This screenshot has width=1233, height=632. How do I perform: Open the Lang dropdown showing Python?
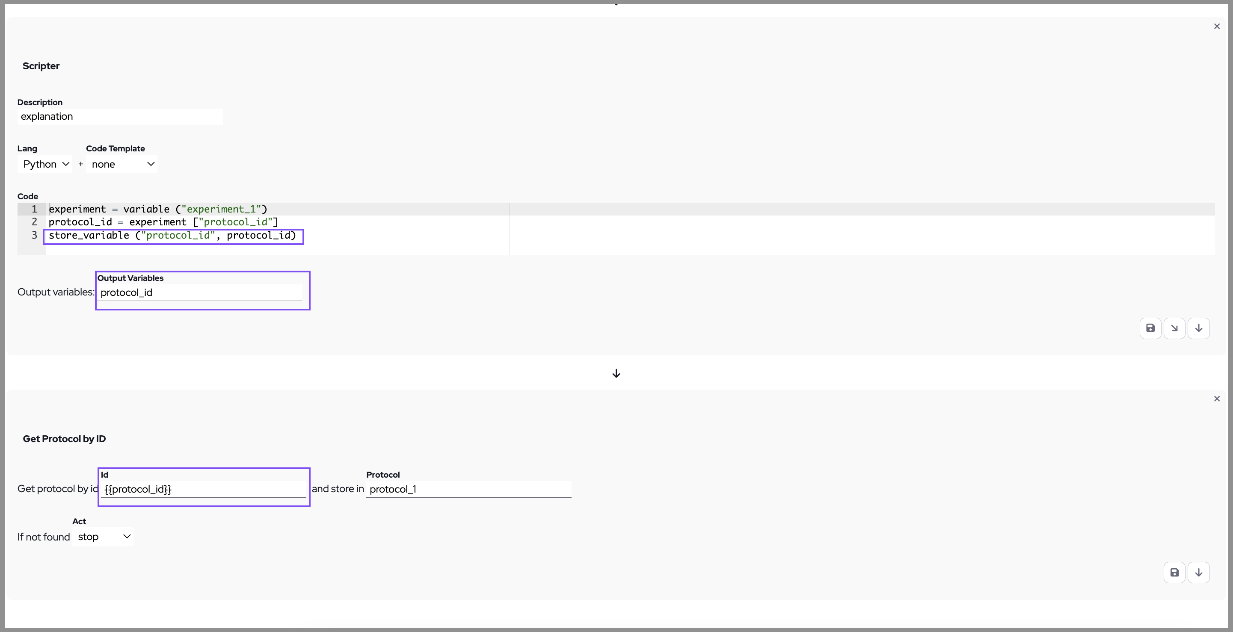click(45, 164)
